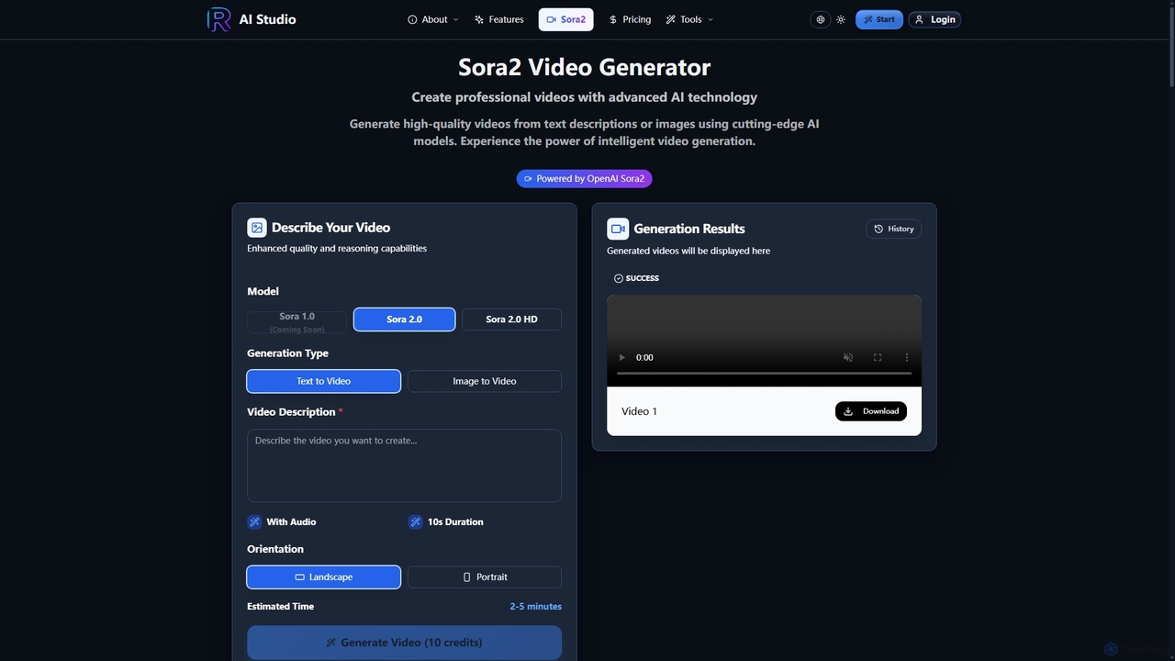
Task: Click the With Audio wand icon
Action: pyautogui.click(x=254, y=521)
